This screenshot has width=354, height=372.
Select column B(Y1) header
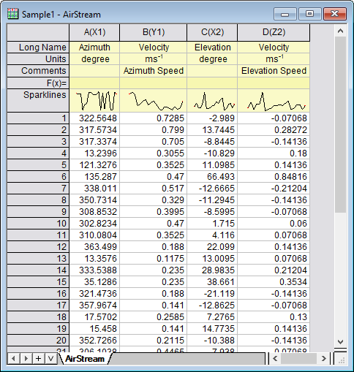pos(154,32)
